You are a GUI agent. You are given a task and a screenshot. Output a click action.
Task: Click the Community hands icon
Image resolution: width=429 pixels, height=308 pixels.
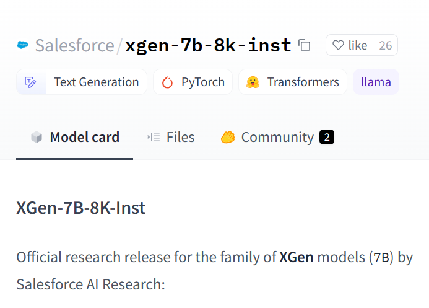228,138
